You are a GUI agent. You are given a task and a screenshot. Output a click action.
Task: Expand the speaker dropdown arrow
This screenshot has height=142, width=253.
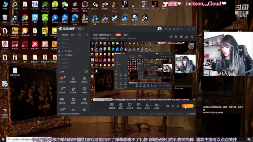(x=160, y=105)
